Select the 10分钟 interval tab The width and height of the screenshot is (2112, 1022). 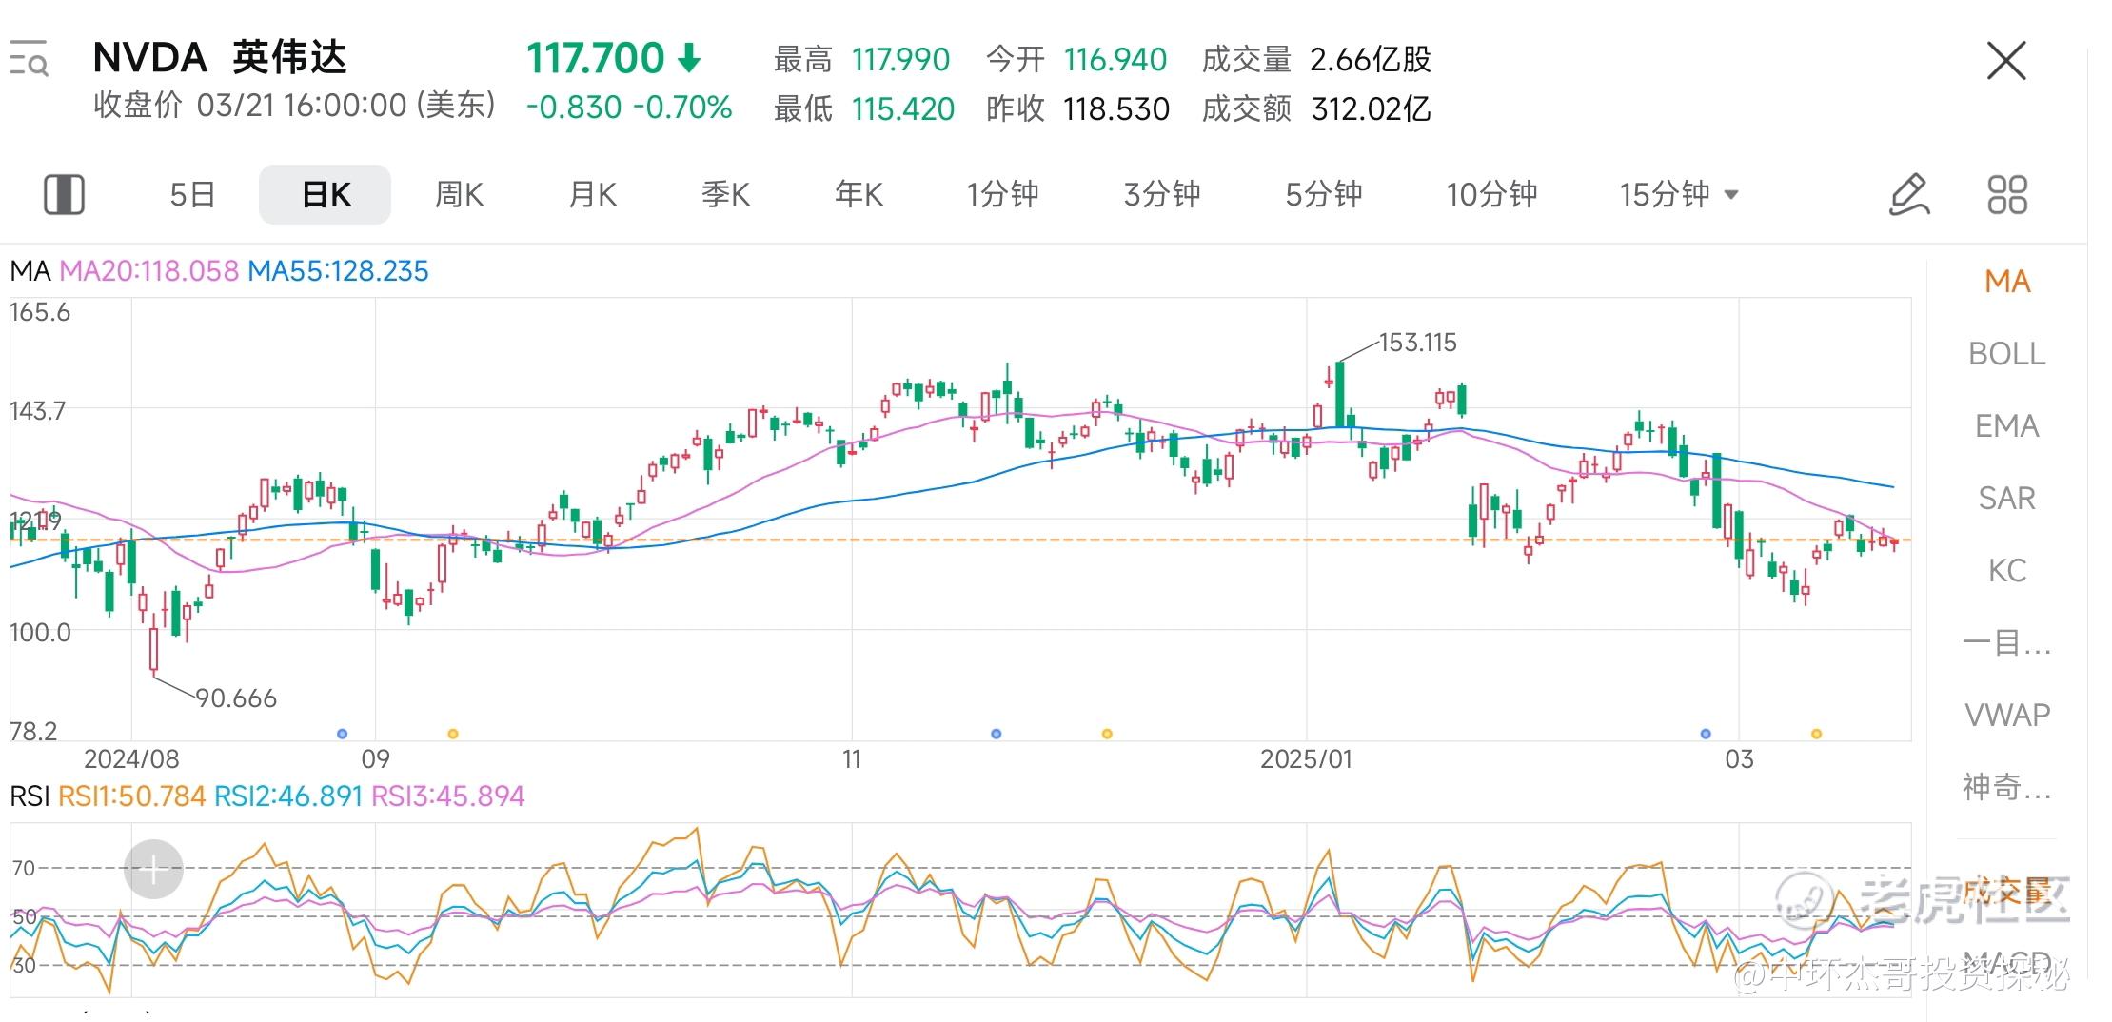point(1491,194)
